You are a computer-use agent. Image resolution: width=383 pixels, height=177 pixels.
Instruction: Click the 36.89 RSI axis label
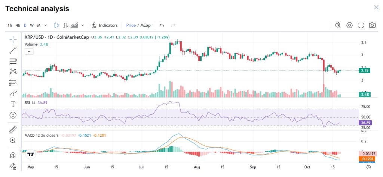click(365, 123)
